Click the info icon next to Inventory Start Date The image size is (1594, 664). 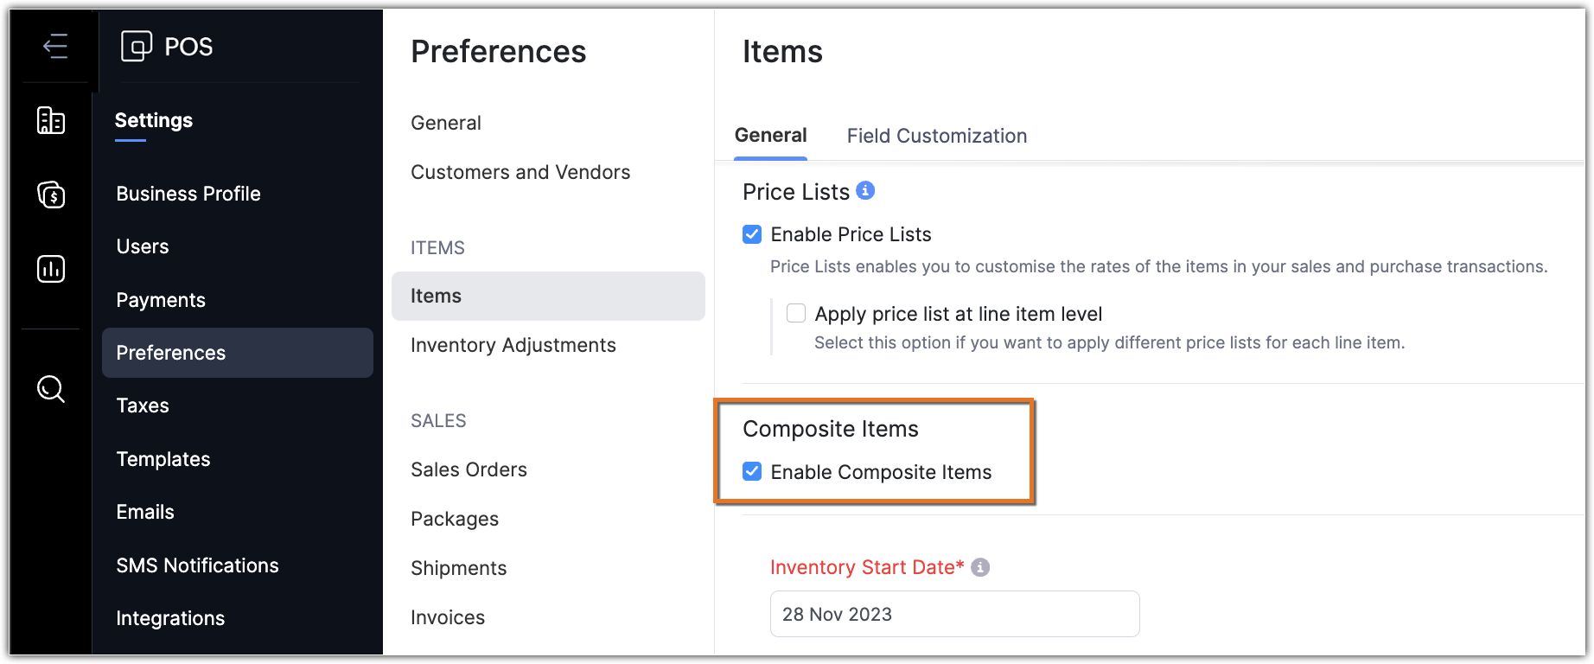[x=980, y=567]
